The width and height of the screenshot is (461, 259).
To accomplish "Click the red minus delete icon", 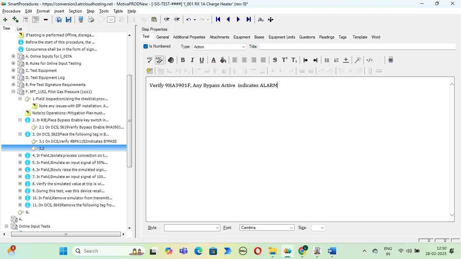I will pyautogui.click(x=46, y=20).
